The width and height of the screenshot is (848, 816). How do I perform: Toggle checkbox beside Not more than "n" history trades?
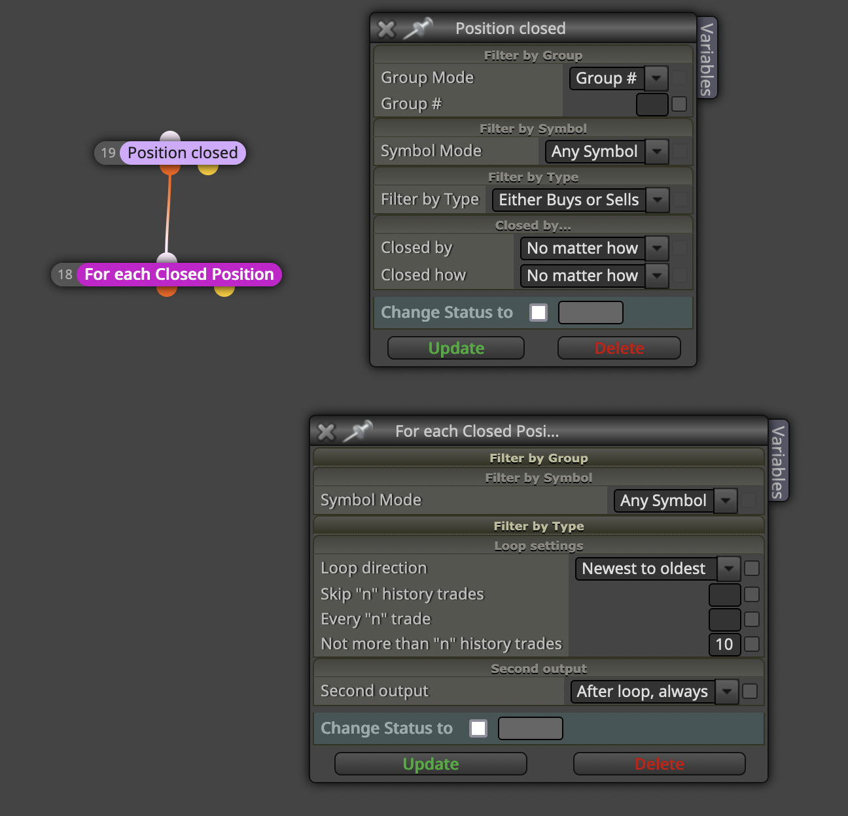click(x=752, y=644)
